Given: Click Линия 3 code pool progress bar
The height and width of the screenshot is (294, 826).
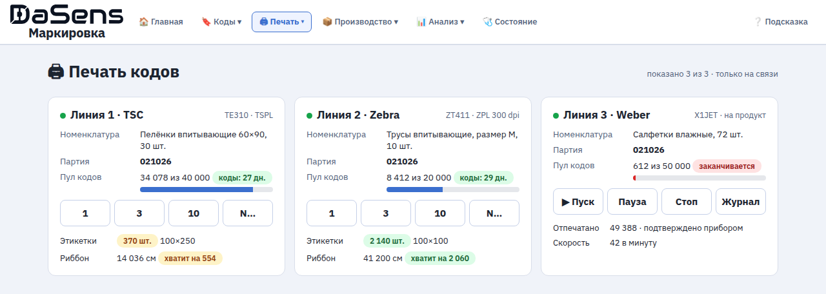Looking at the screenshot, I should click(x=700, y=178).
